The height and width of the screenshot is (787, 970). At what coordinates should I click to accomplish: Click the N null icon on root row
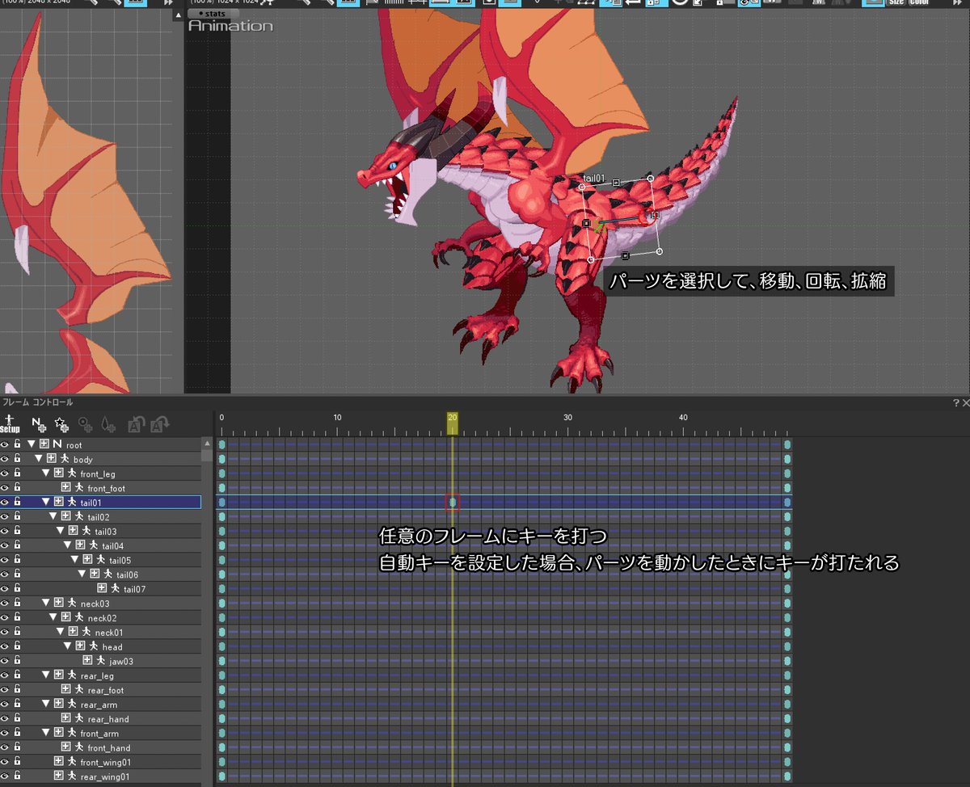[57, 444]
